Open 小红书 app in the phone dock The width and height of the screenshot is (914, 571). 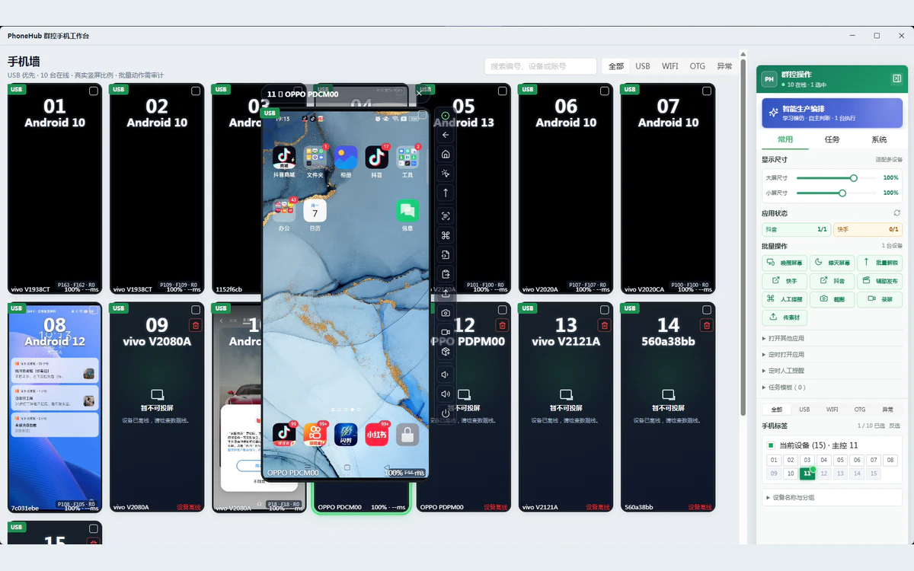pos(376,435)
